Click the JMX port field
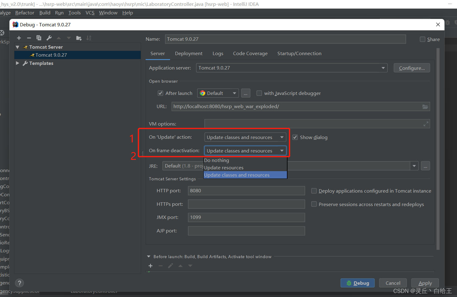457x297 pixels. [x=246, y=217]
